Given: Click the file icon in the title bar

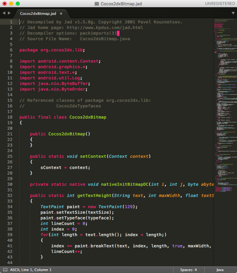Looking at the screenshot, I should pos(97,4).
